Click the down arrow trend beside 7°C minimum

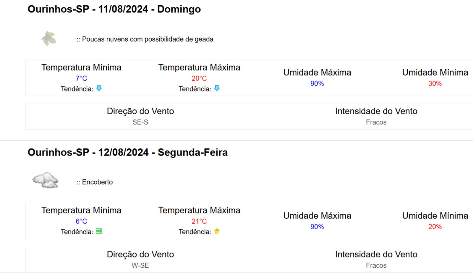pyautogui.click(x=99, y=88)
